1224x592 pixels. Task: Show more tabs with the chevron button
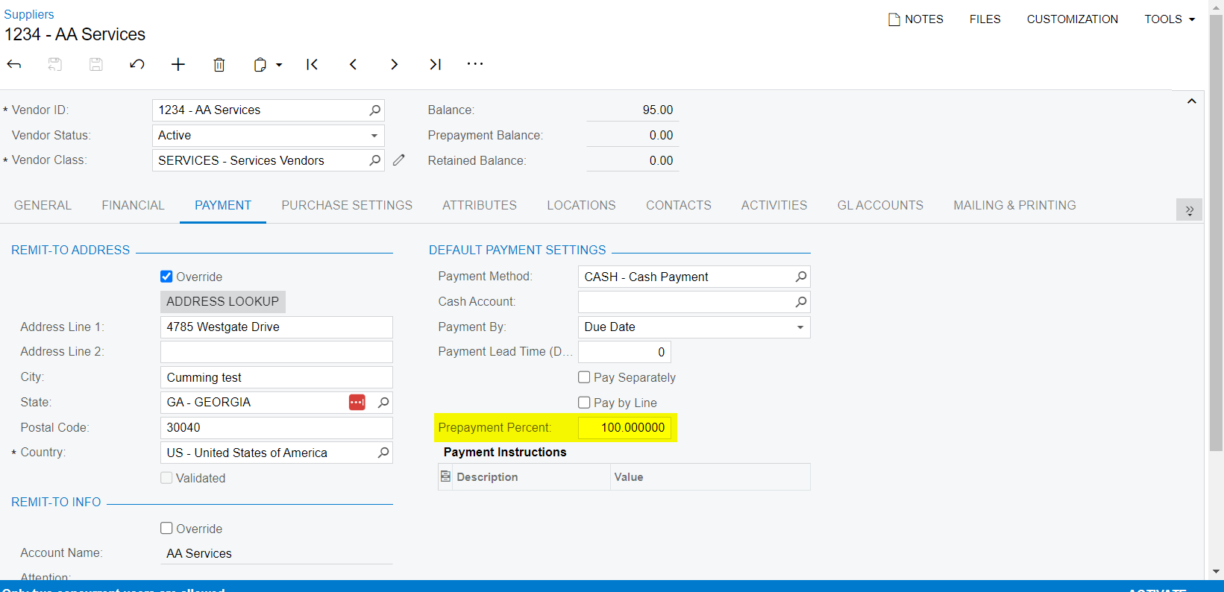tap(1189, 210)
